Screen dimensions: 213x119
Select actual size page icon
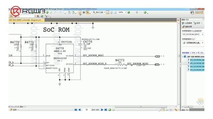[107, 13]
